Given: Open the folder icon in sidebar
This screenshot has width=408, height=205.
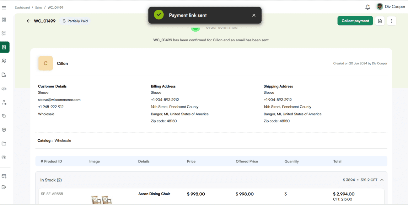Looking at the screenshot, I should click(x=4, y=144).
